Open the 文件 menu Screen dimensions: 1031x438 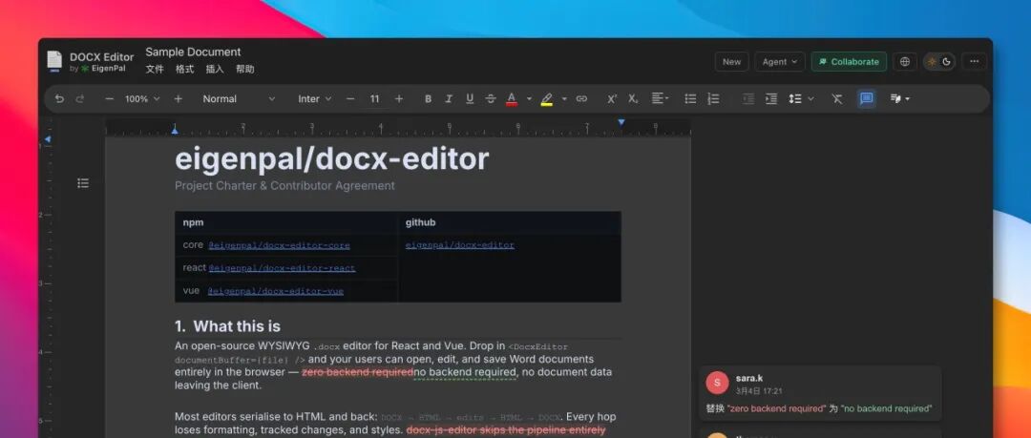point(155,69)
